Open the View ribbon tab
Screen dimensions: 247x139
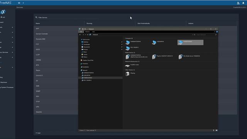[93, 32]
